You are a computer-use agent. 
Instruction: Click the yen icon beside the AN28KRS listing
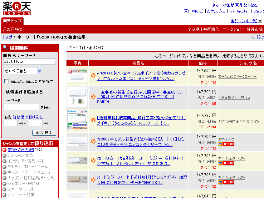pos(93,75)
